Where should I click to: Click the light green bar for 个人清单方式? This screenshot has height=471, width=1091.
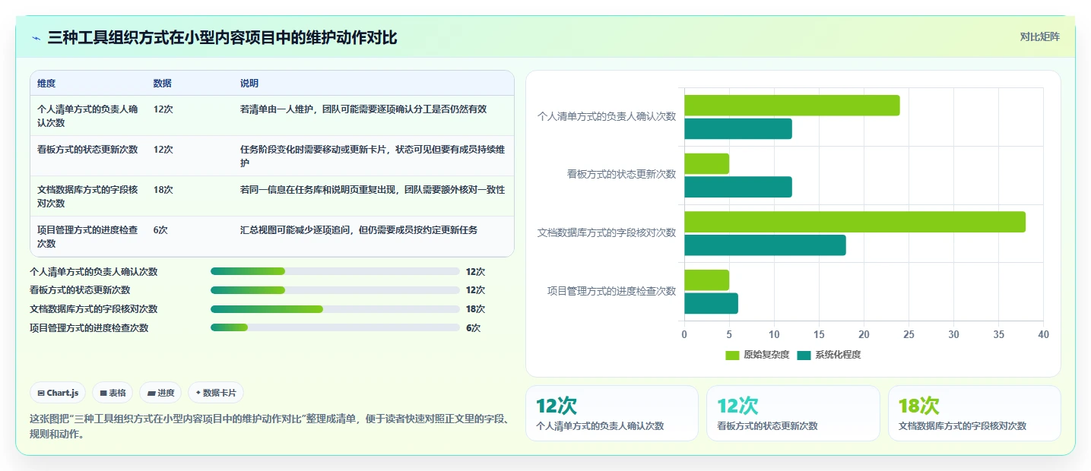[x=792, y=106]
